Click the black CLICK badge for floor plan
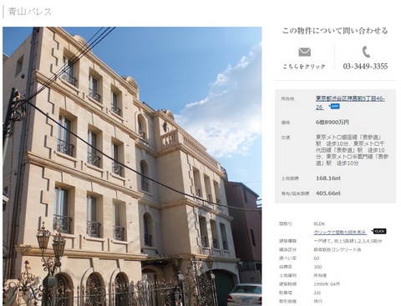This screenshot has width=401, height=306. [379, 231]
